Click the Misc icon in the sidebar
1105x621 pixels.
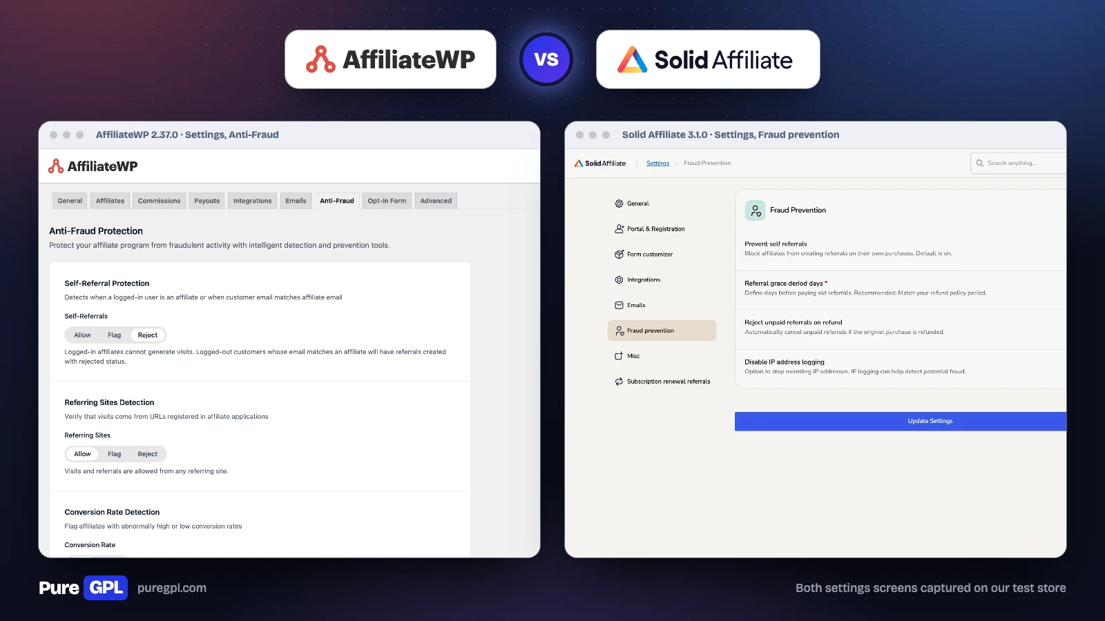click(619, 356)
